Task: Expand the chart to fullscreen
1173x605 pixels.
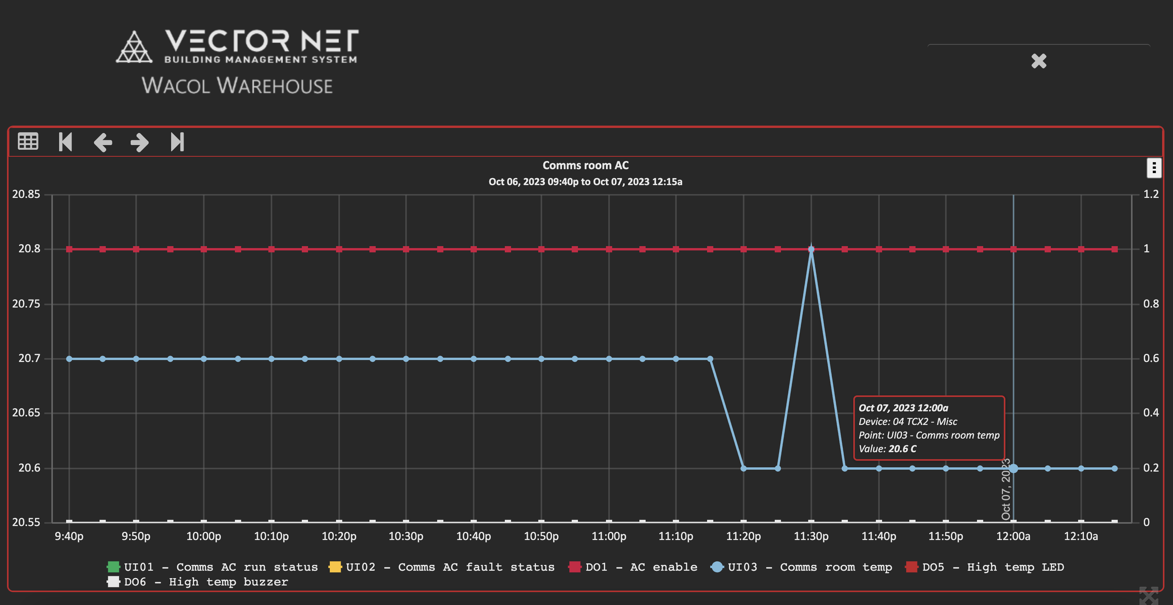Action: (x=1149, y=595)
